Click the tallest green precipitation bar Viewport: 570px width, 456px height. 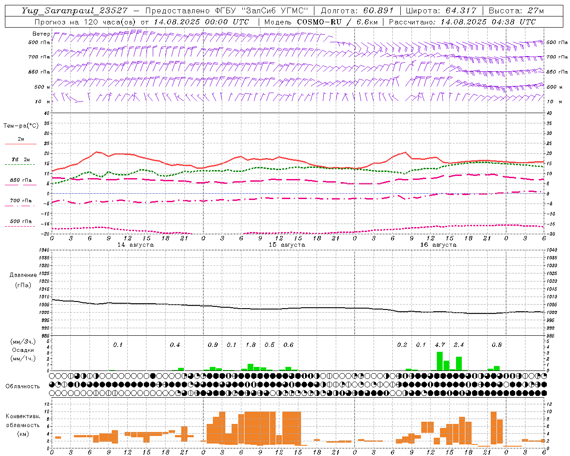pos(440,361)
